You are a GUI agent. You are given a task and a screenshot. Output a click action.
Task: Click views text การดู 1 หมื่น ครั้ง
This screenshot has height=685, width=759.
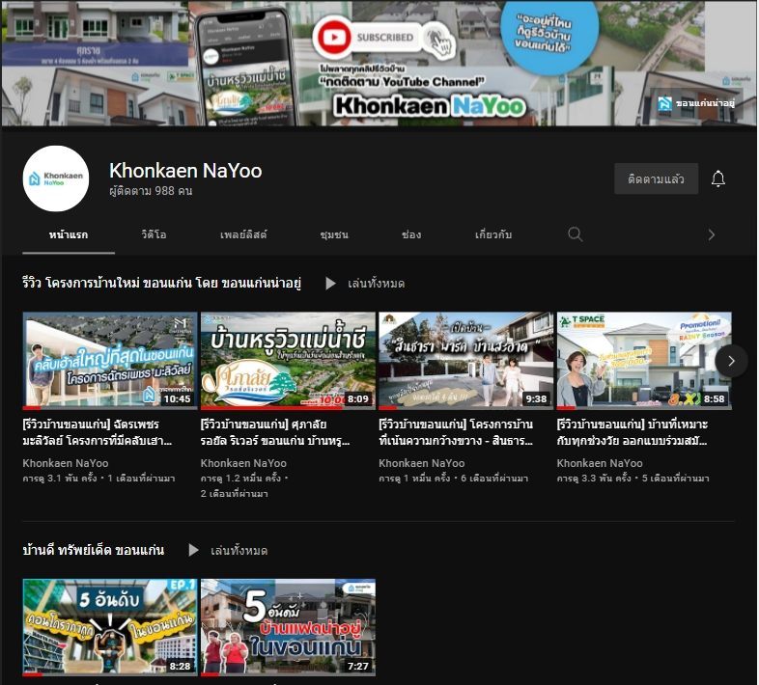[414, 479]
